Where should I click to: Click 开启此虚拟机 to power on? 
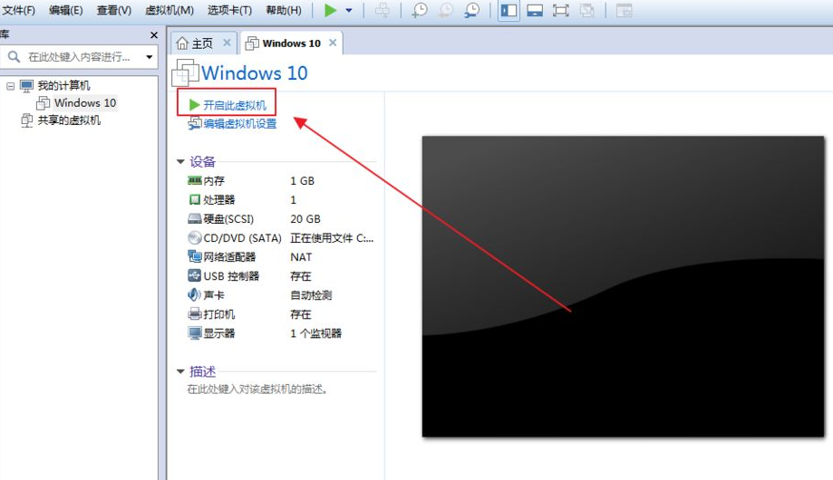coord(234,105)
